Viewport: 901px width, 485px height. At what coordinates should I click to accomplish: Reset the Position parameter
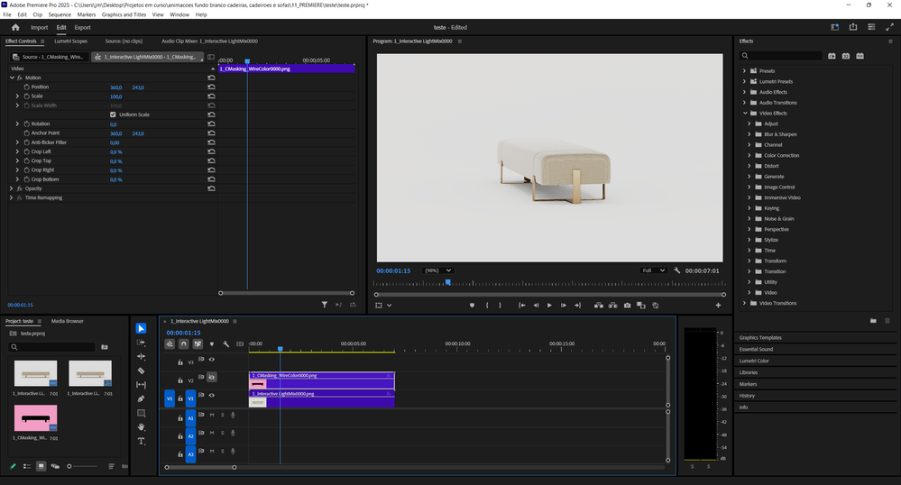211,87
